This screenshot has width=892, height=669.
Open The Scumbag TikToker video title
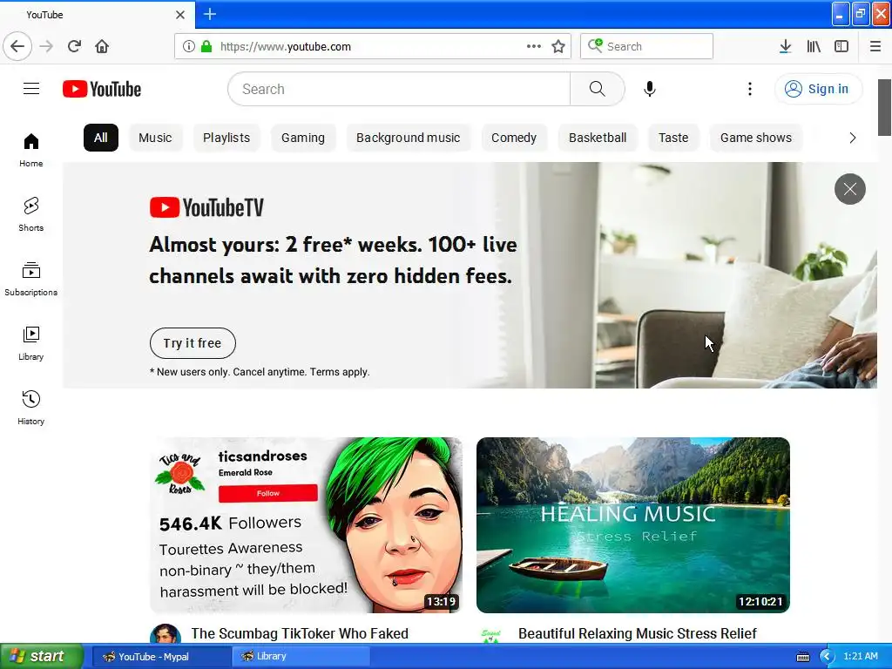(x=300, y=634)
